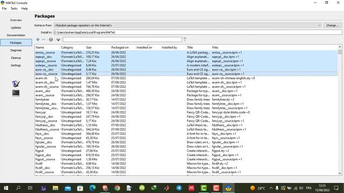Open the Windows Start menu
344x193 pixels.
[6, 188]
